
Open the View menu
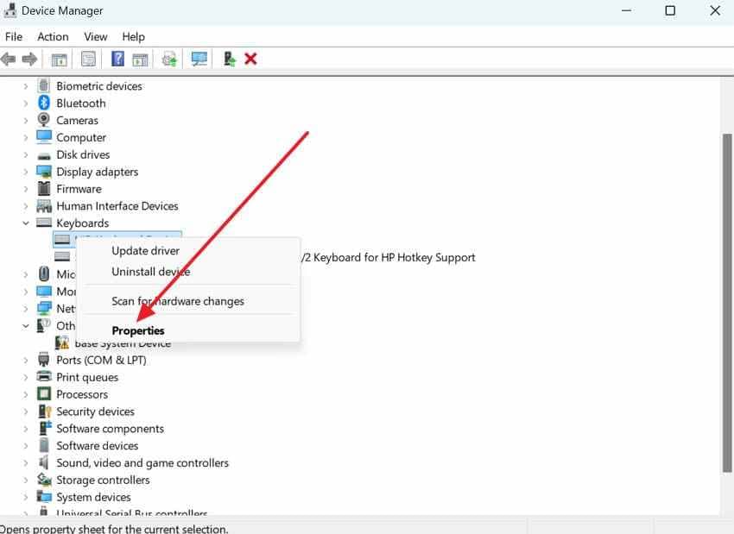coord(96,36)
